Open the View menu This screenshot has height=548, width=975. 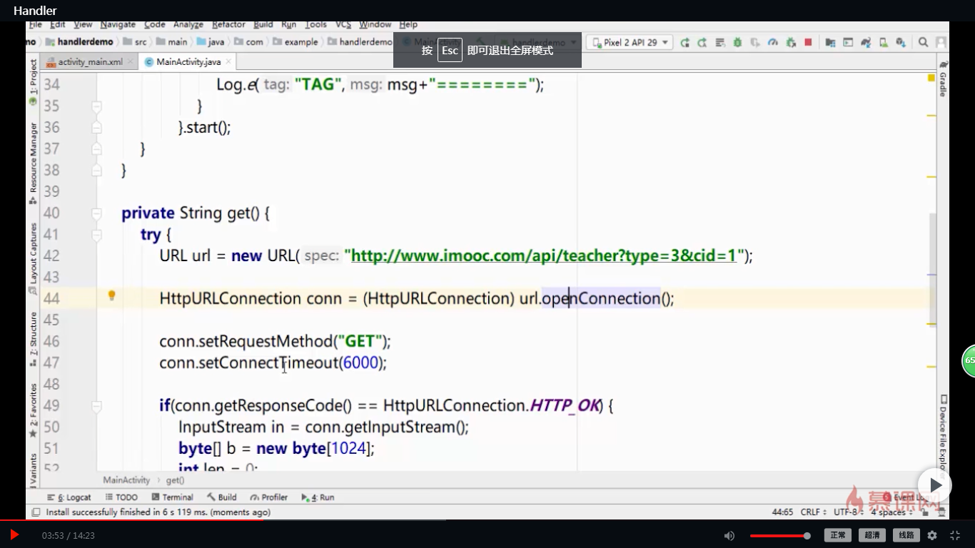83,24
